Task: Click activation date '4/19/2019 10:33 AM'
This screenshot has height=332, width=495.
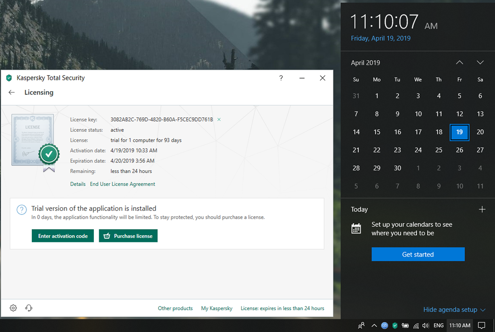Action: 134,150
